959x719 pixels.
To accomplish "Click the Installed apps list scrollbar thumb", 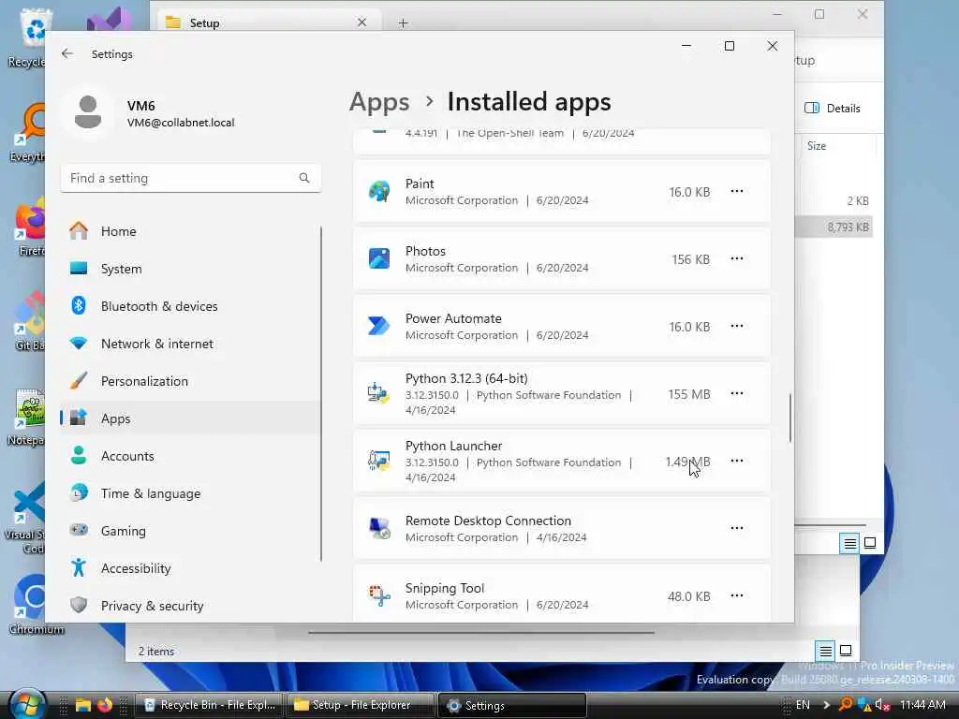I will click(x=790, y=417).
